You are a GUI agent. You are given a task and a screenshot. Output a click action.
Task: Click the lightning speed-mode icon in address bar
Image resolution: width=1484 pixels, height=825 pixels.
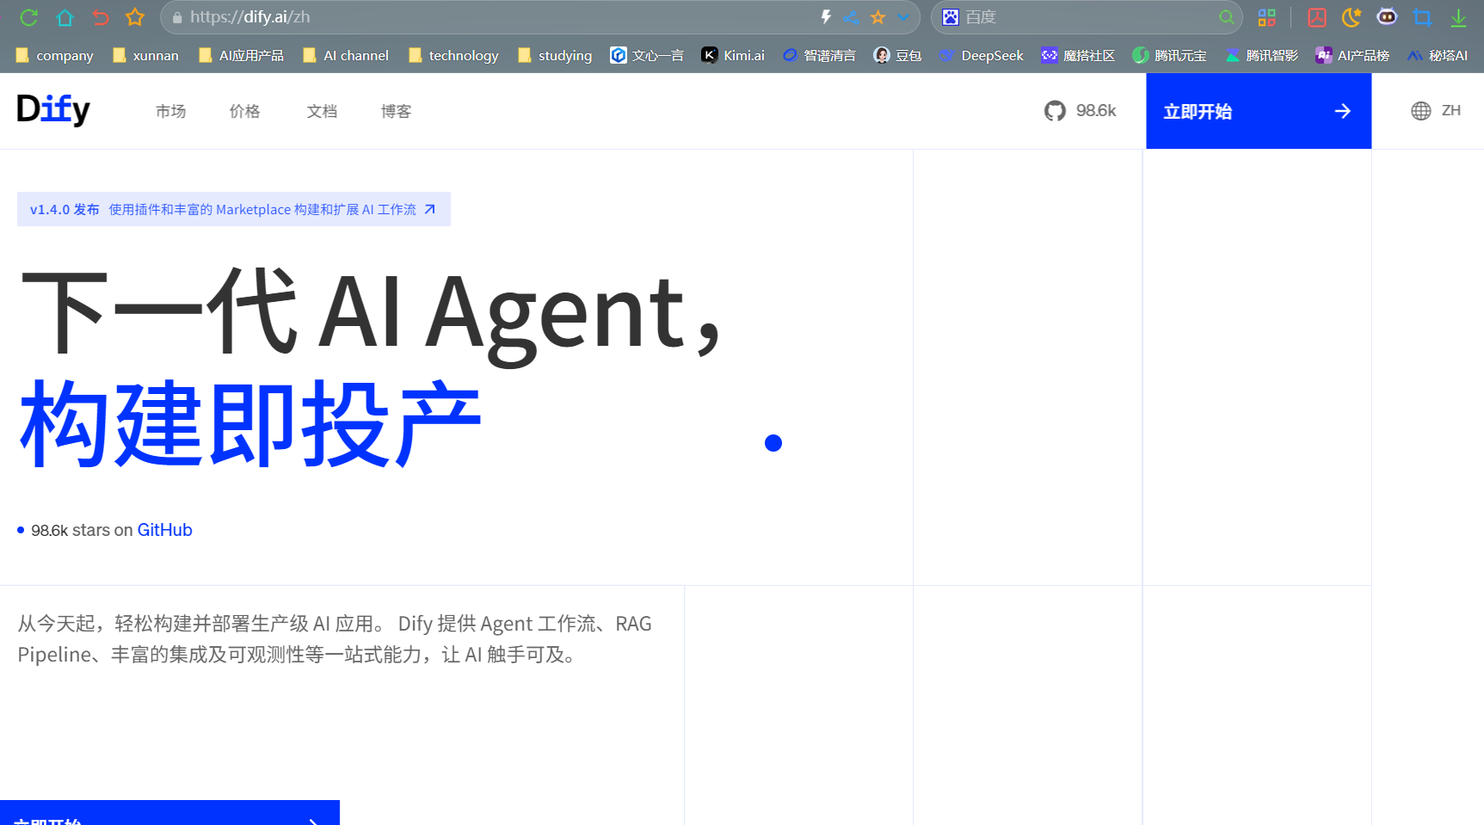click(x=826, y=17)
